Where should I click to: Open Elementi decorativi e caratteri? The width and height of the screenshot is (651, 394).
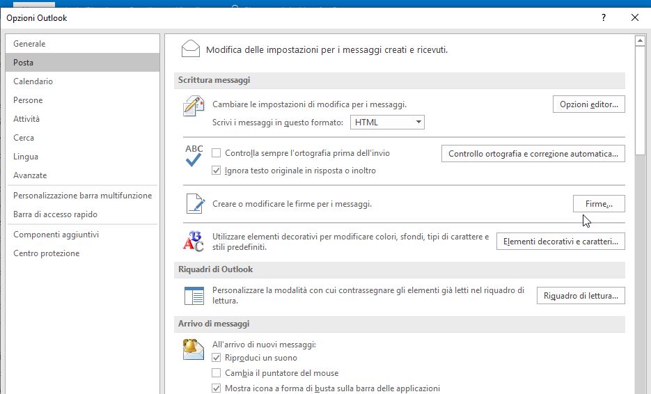(x=560, y=242)
